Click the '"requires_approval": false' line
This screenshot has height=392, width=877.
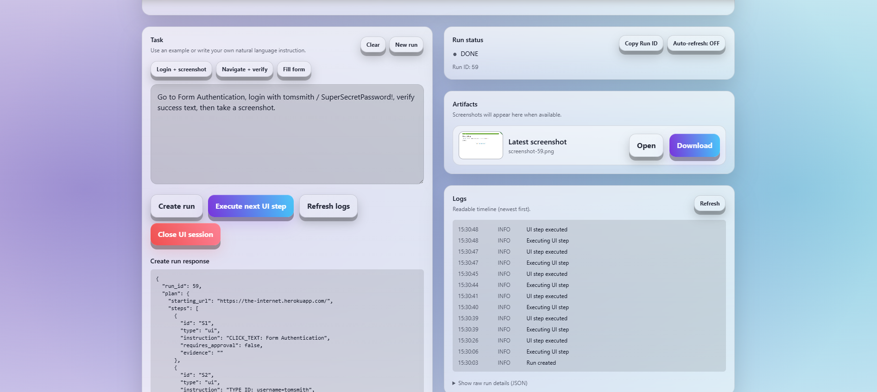click(x=221, y=345)
